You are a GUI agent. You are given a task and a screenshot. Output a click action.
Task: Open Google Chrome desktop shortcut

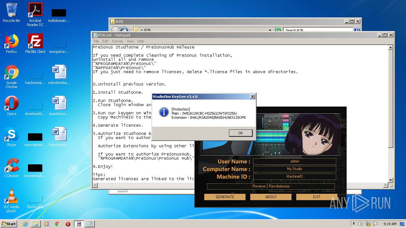[11, 77]
